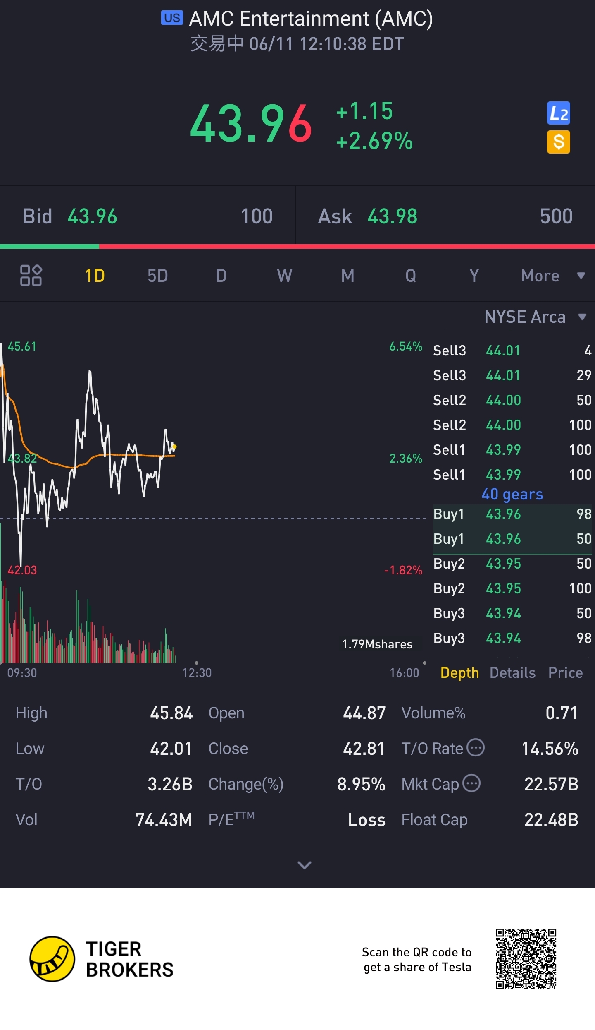This screenshot has height=1030, width=595.
Task: Switch to the Details tab
Action: tap(512, 673)
